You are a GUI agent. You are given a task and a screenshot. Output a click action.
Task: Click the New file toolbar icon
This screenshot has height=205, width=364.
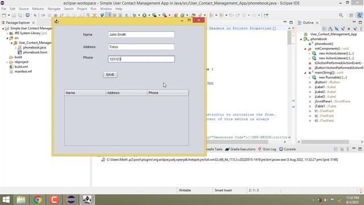pyautogui.click(x=4, y=15)
